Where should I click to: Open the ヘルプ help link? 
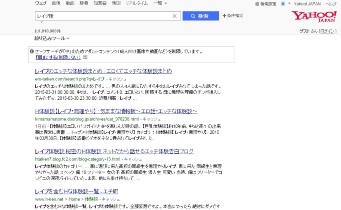[x=331, y=4]
